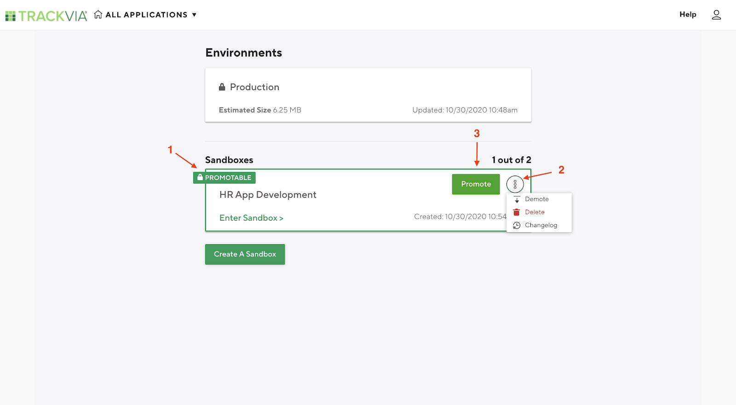Select Demote from the sandbox menu
Image resolution: width=736 pixels, height=405 pixels.
537,199
